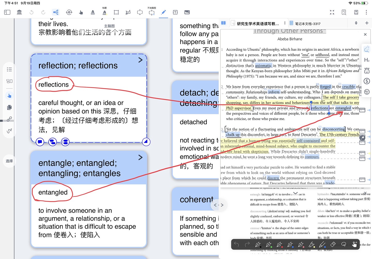Toggle the left sidebar panel icon
The image size is (372, 259).
click(7, 12)
